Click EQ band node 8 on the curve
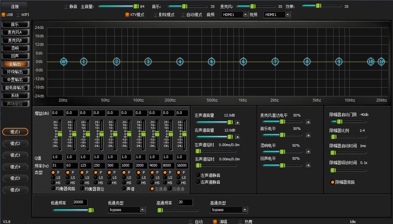The height and width of the screenshot is (224, 393). (x=307, y=61)
